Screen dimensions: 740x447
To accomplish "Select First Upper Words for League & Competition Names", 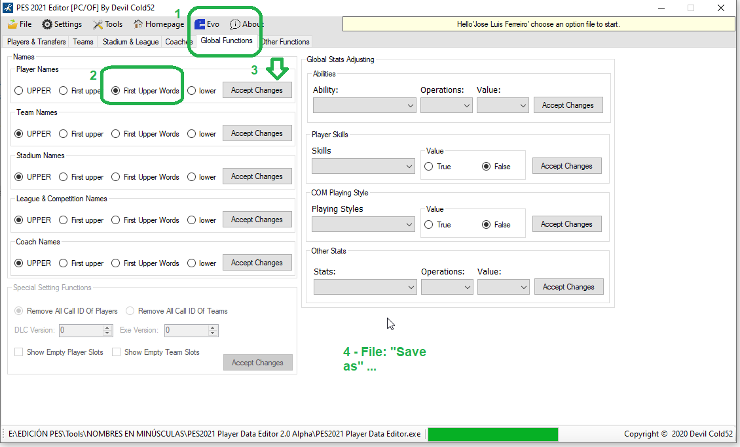I will [145, 220].
